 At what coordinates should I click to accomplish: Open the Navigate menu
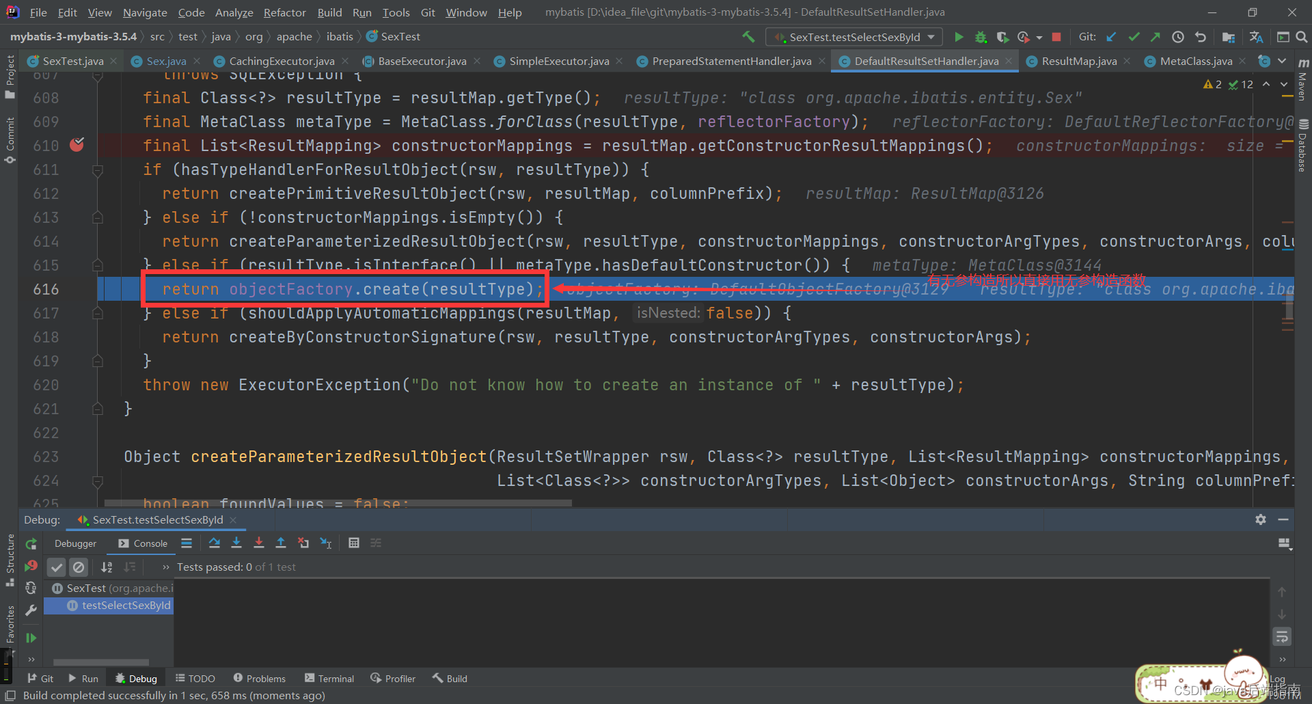click(x=145, y=12)
